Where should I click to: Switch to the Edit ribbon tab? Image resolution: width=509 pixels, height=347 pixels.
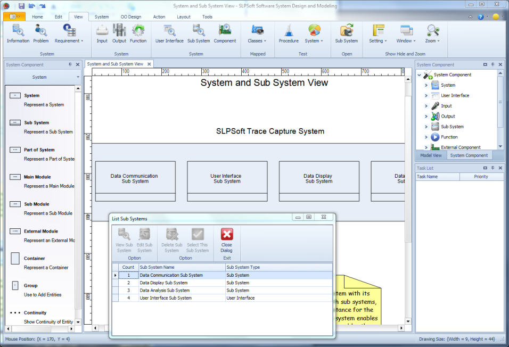(59, 17)
